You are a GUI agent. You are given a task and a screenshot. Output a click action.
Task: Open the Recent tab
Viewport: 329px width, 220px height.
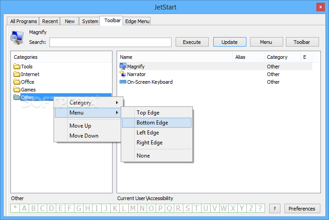(50, 21)
